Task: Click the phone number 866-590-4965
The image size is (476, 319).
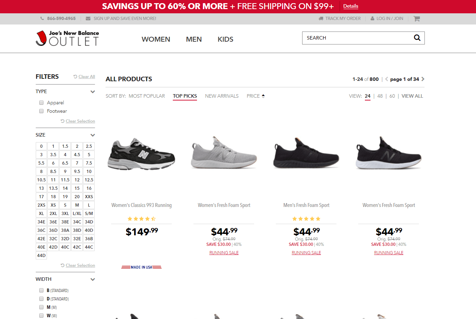Action: (61, 19)
